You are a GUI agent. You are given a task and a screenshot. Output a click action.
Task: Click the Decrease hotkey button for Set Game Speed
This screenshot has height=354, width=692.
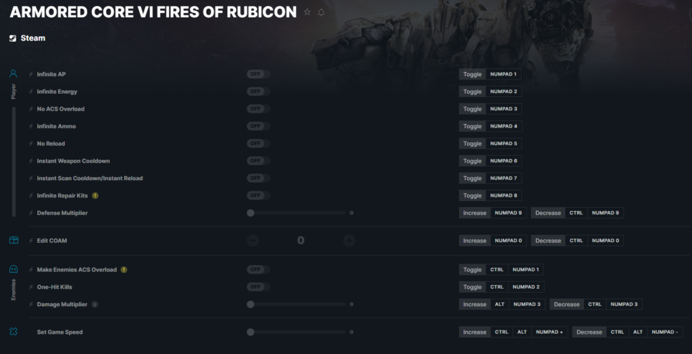tap(589, 332)
